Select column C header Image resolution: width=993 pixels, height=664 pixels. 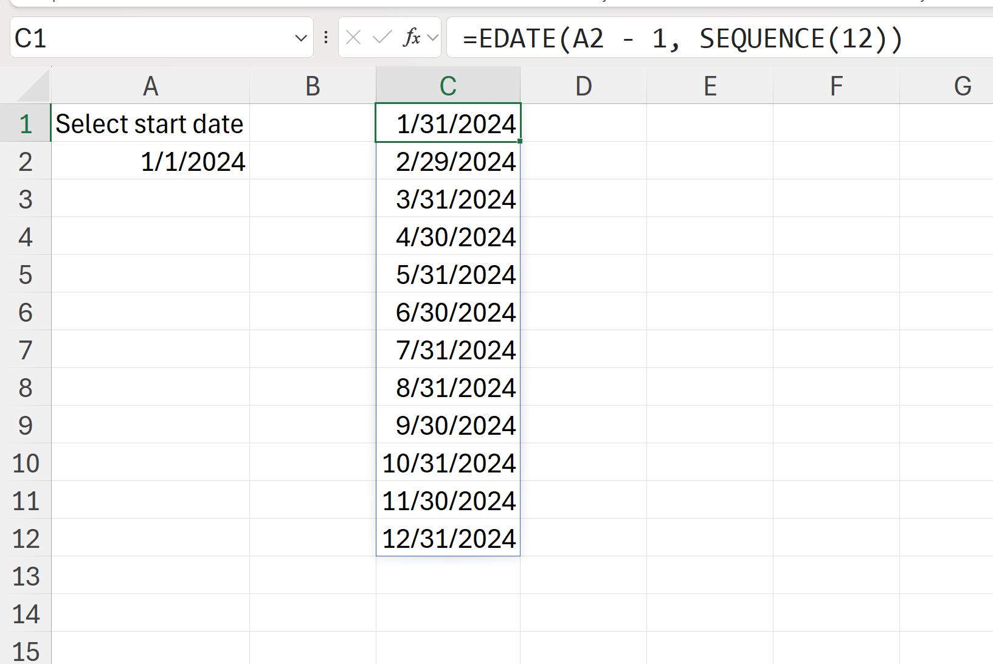click(448, 86)
